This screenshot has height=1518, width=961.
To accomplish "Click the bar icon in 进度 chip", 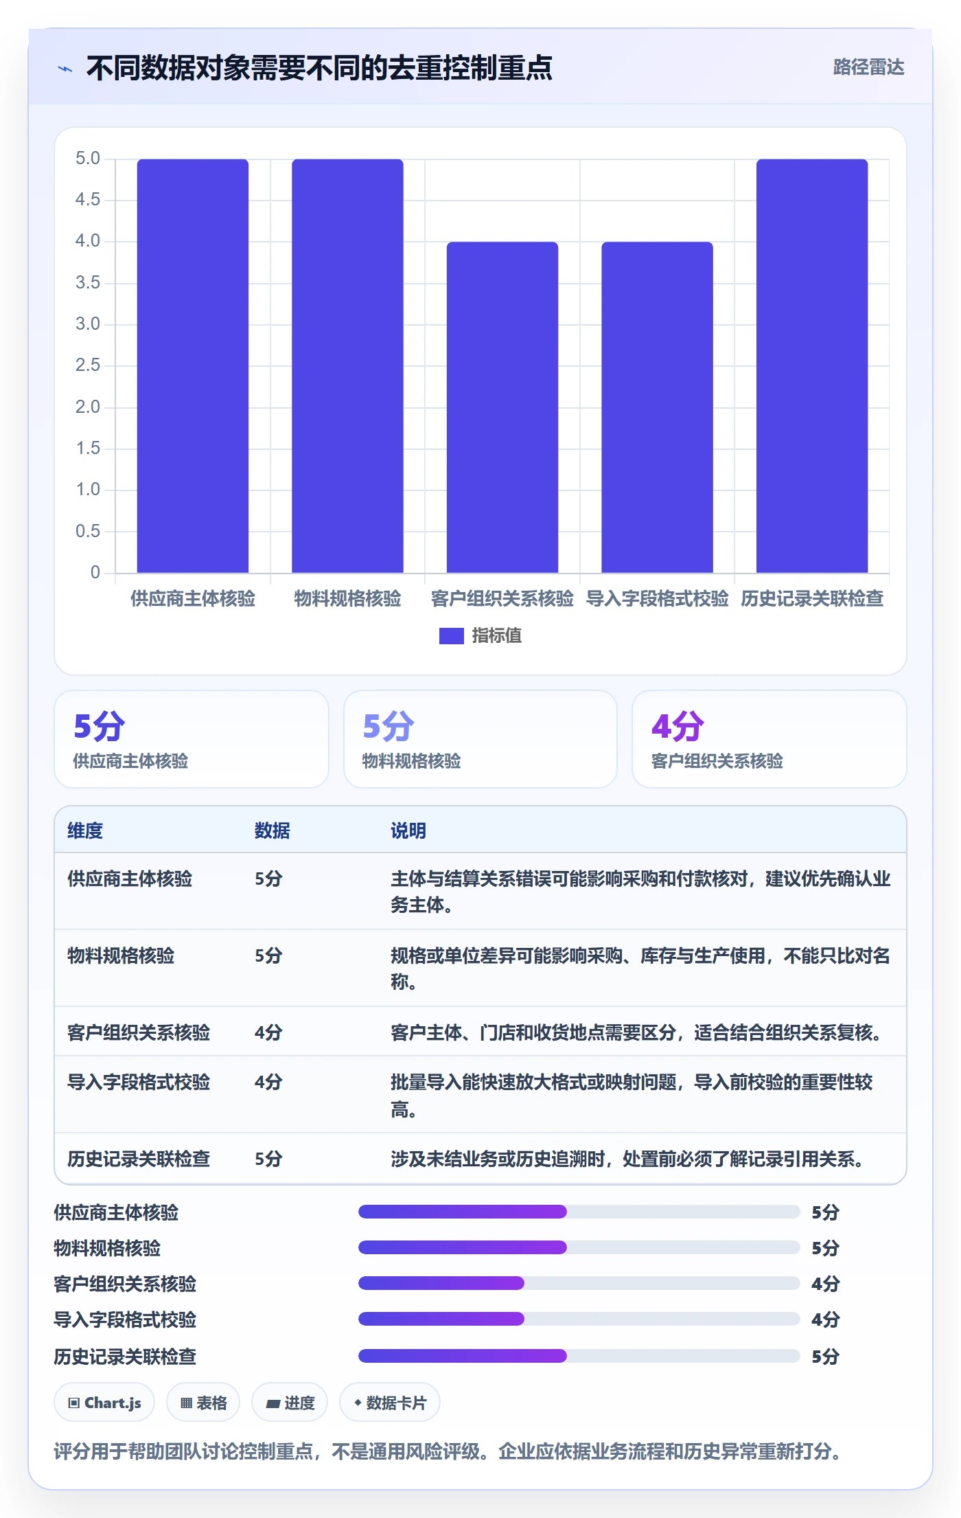I will click(273, 1404).
